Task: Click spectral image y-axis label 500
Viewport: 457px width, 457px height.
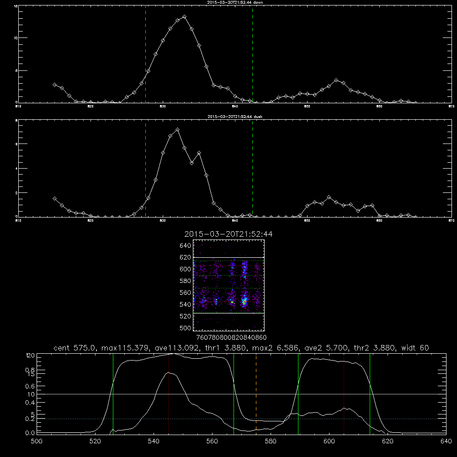Action: point(186,328)
